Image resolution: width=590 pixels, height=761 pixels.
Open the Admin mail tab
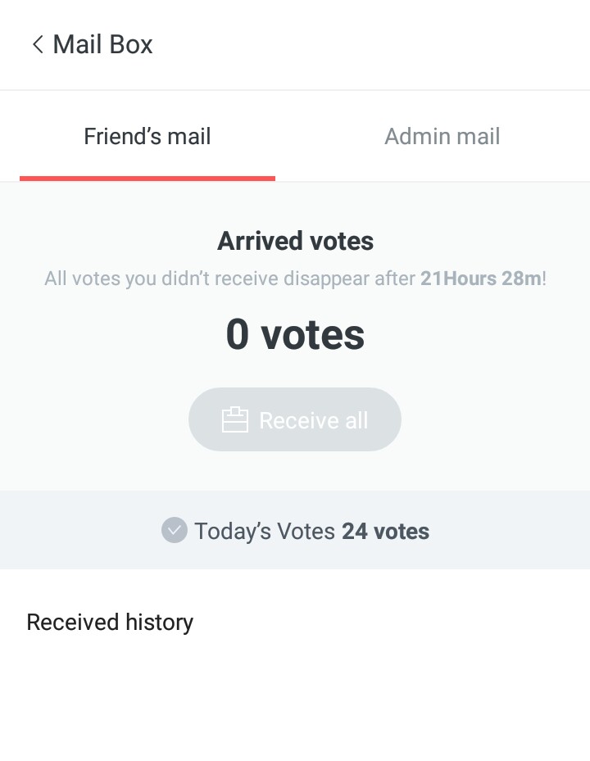(442, 136)
